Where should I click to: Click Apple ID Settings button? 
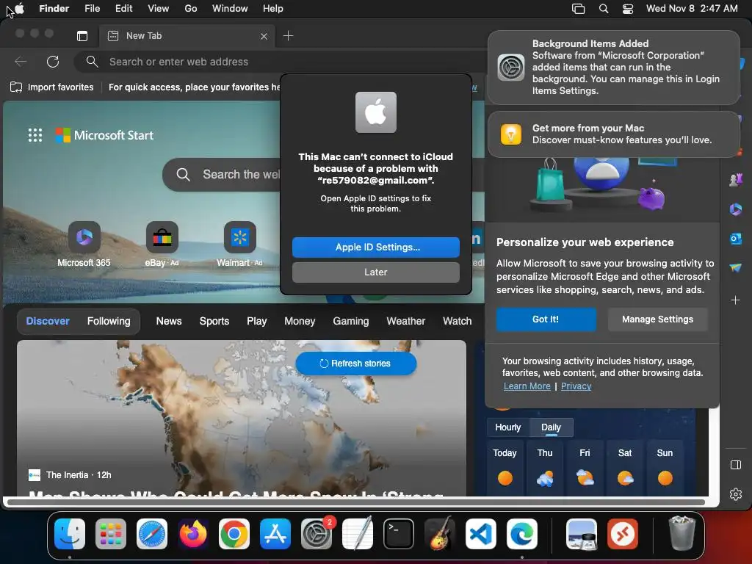point(376,247)
